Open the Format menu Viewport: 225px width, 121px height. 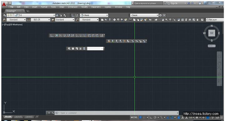click(44, 7)
